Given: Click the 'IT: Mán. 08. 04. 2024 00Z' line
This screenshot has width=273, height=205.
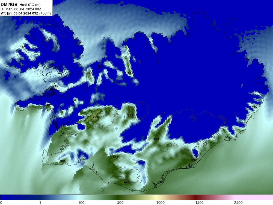Looking at the screenshot, I should [21, 9].
